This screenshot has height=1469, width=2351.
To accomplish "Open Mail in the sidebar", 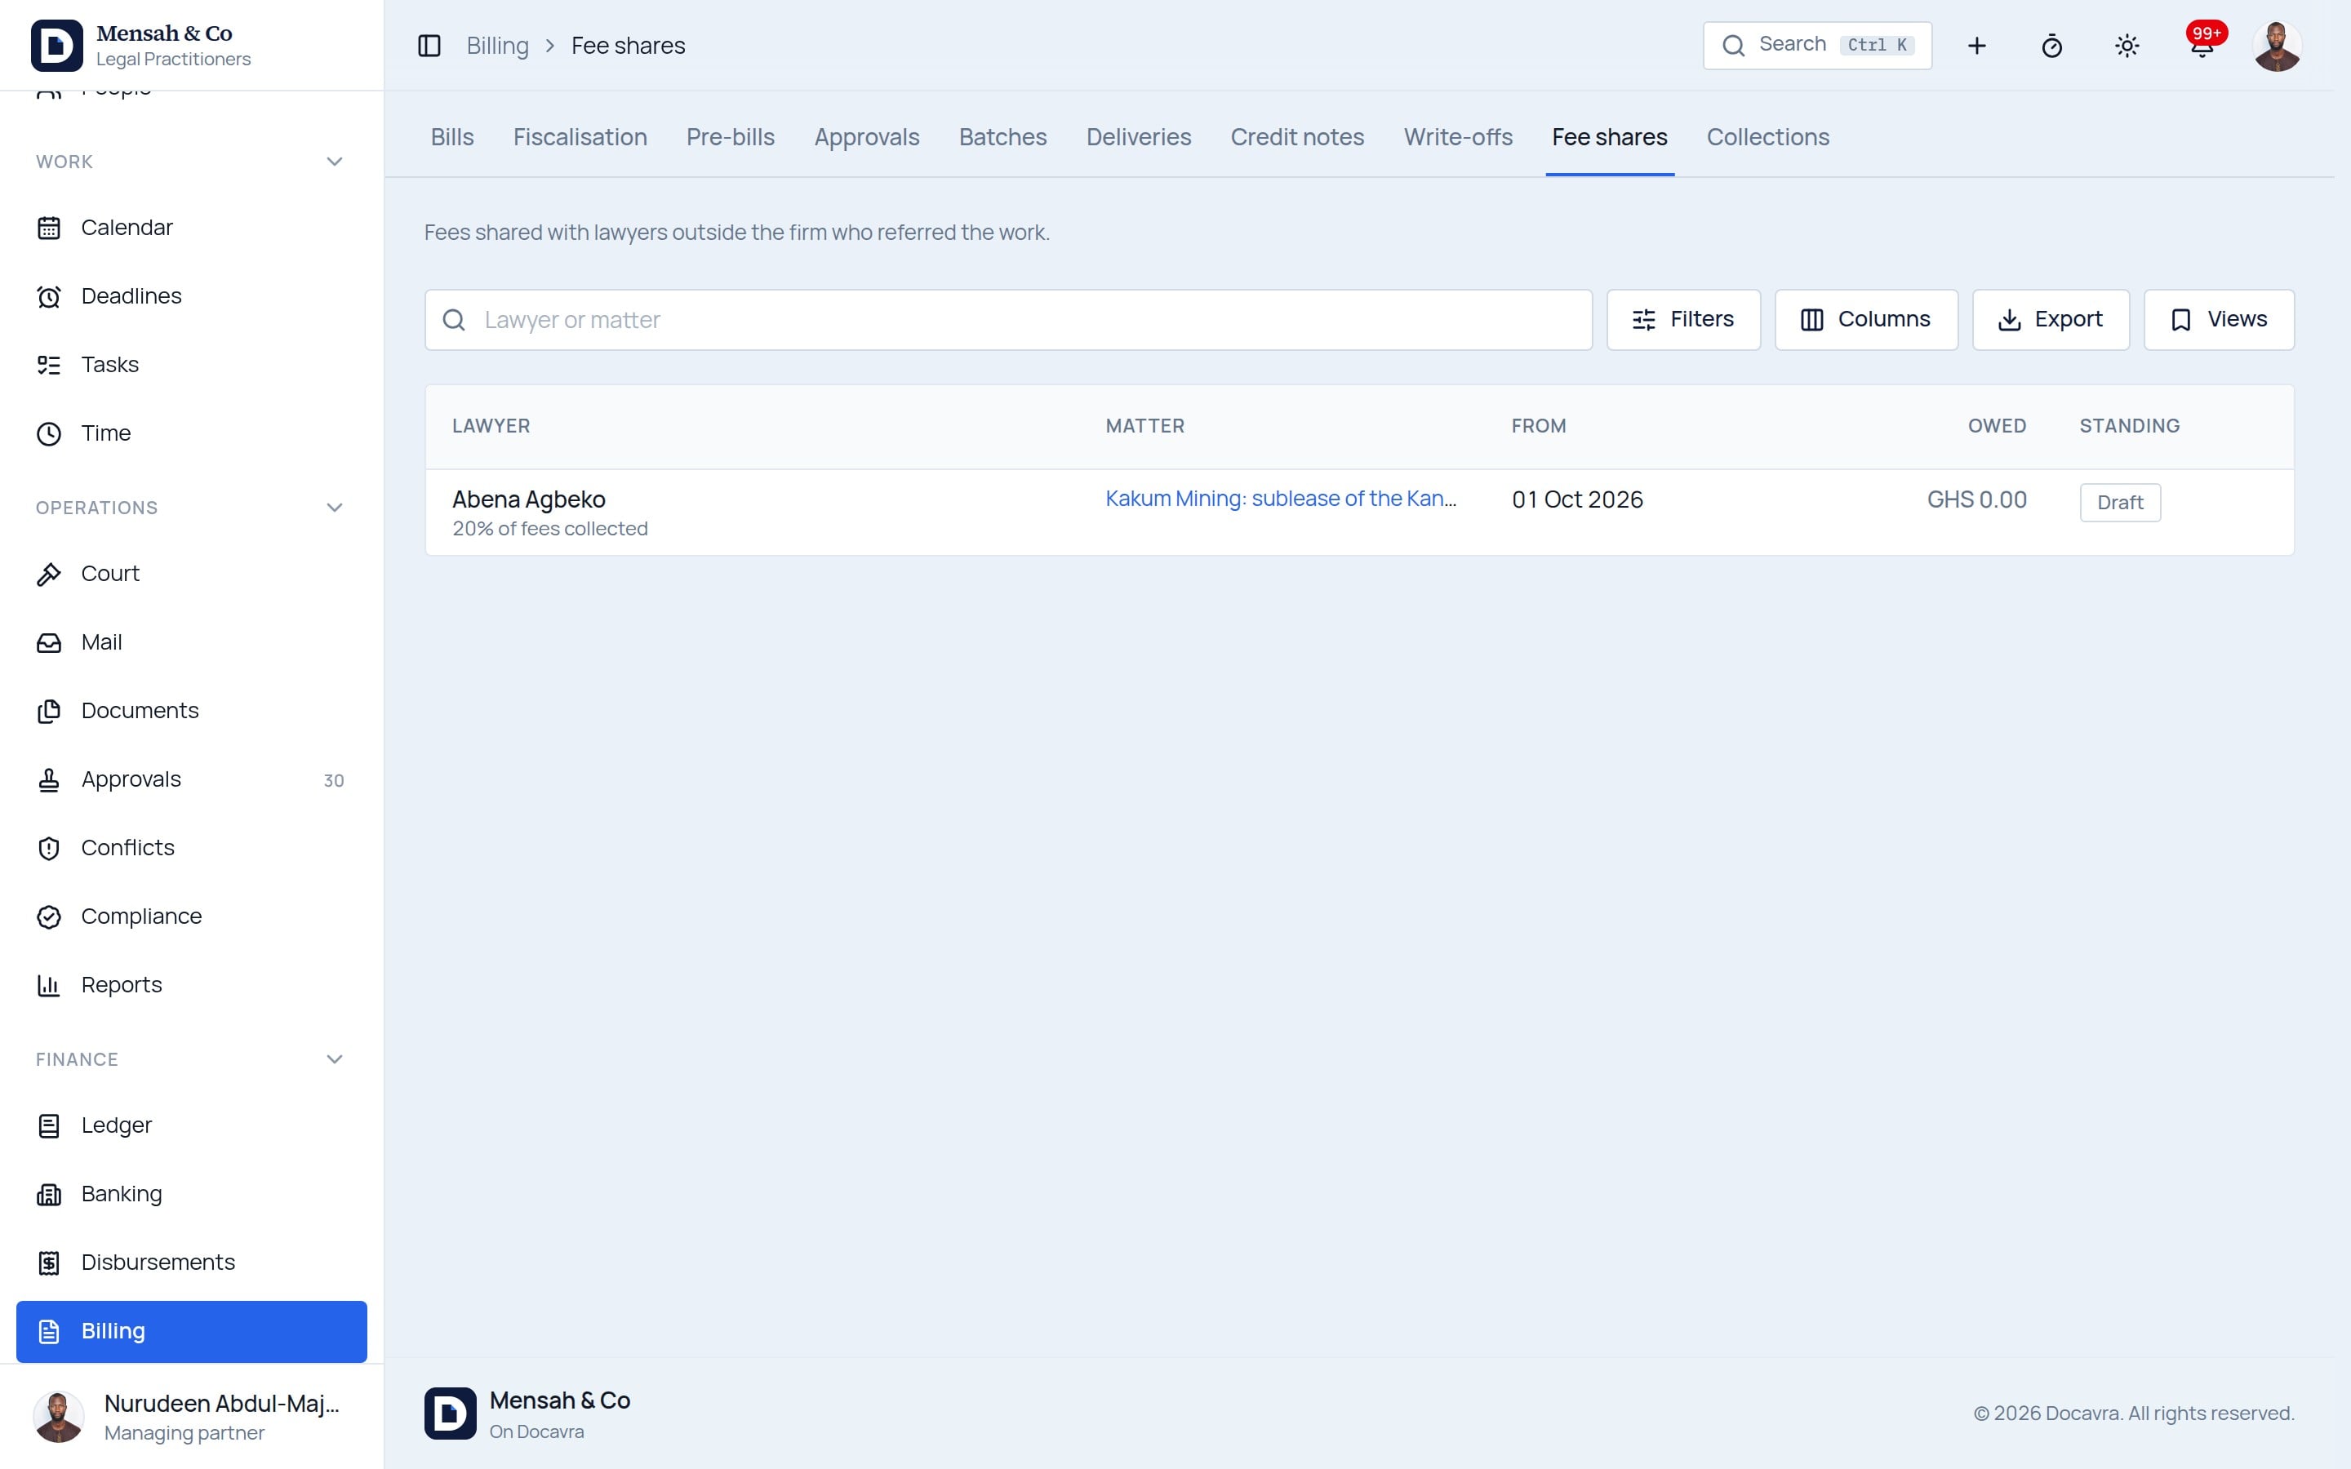I will [x=191, y=642].
